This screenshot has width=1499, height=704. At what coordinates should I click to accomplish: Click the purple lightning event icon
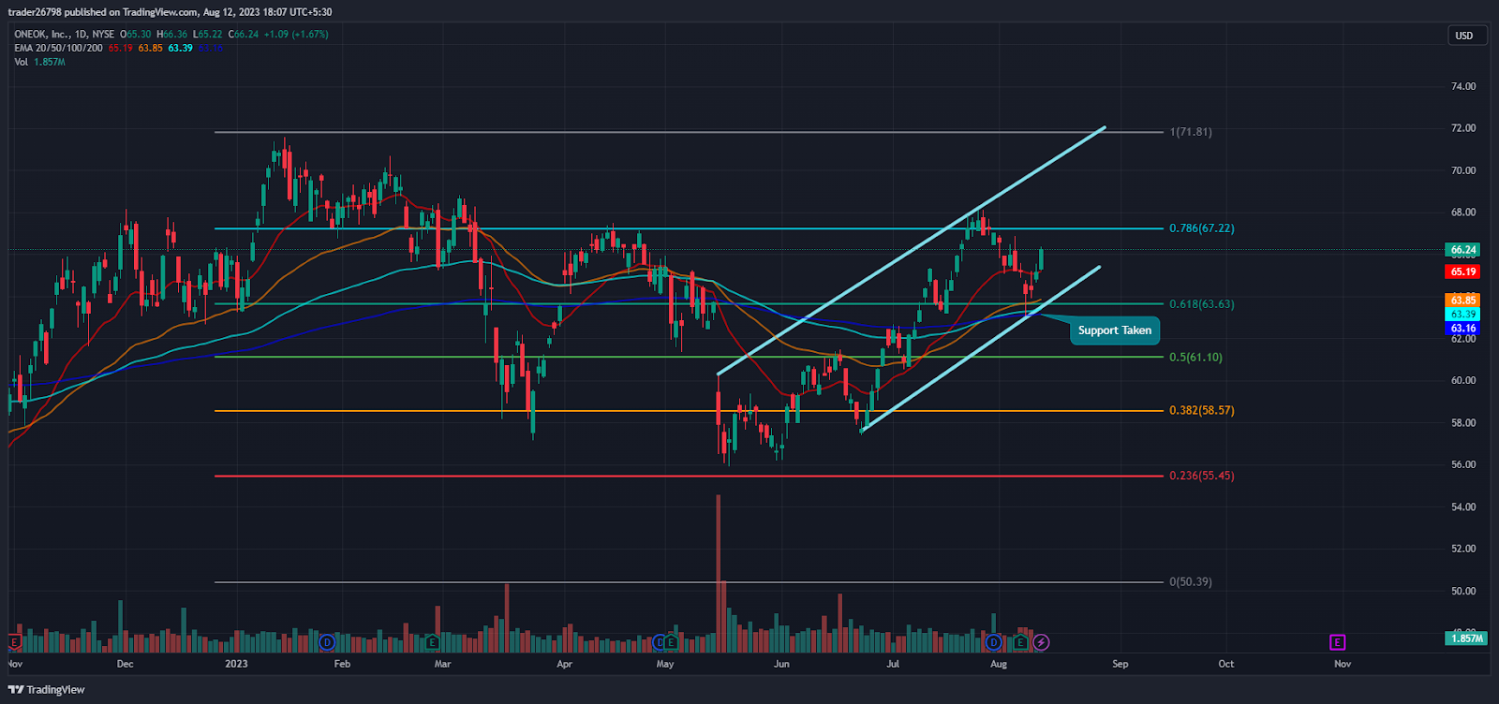(1041, 642)
